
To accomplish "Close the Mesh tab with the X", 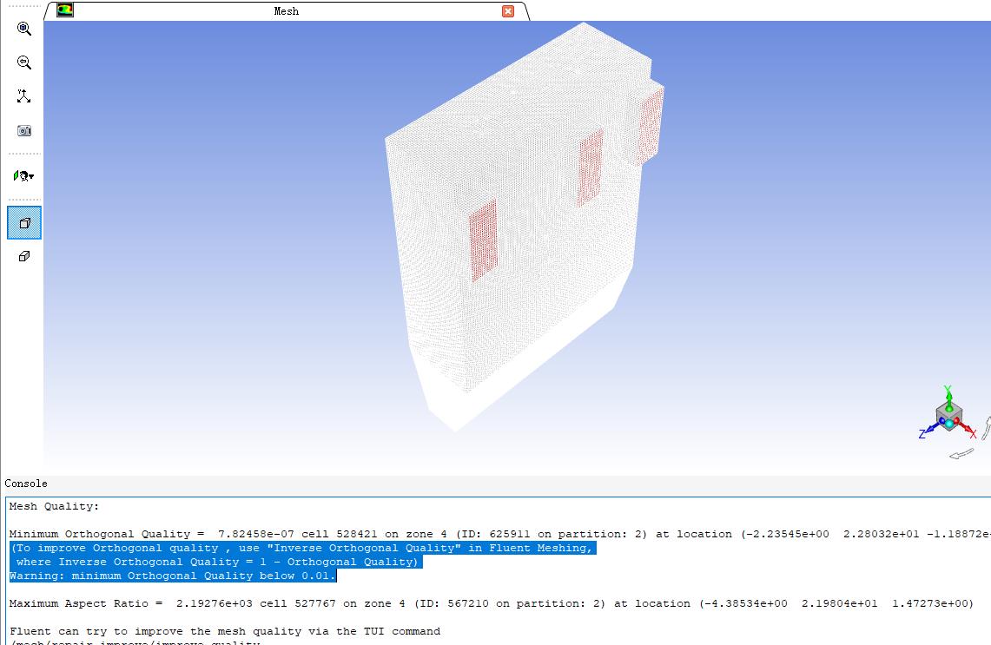I will click(508, 11).
